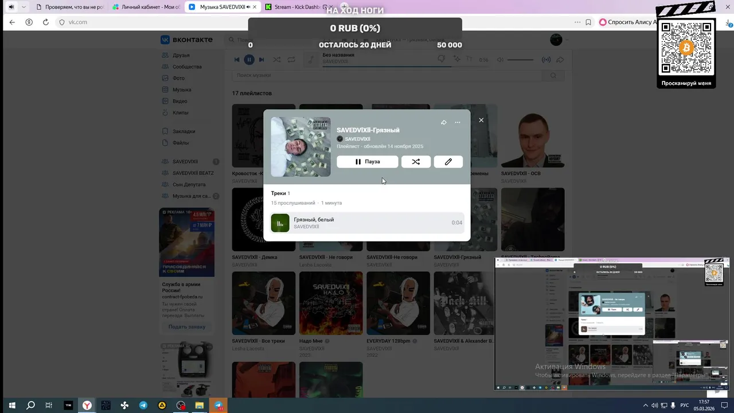Pause via top player round button

pos(249,60)
